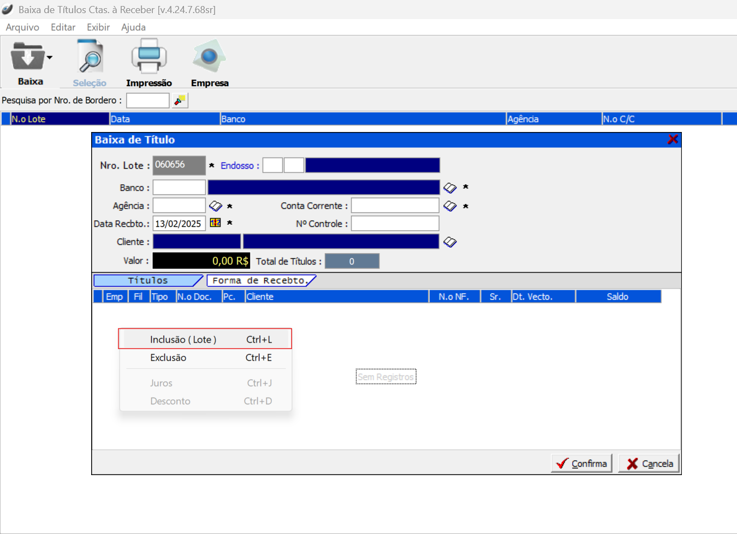The height and width of the screenshot is (534, 737).
Task: Click the Agência lookup icon
Action: tap(216, 206)
